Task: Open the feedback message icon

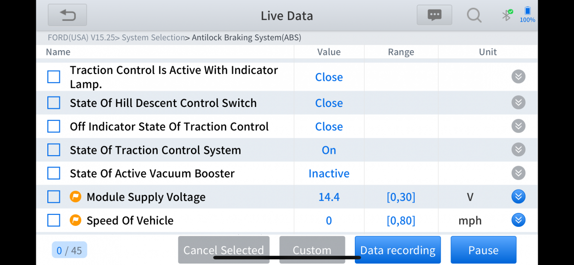Action: [x=434, y=15]
